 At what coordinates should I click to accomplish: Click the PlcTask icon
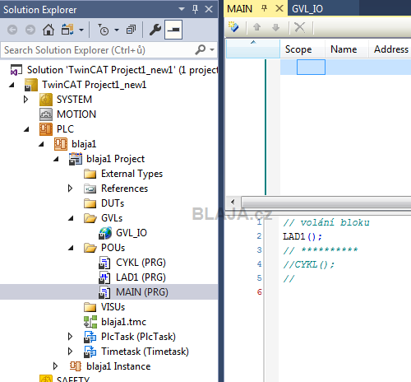pyautogui.click(x=90, y=337)
